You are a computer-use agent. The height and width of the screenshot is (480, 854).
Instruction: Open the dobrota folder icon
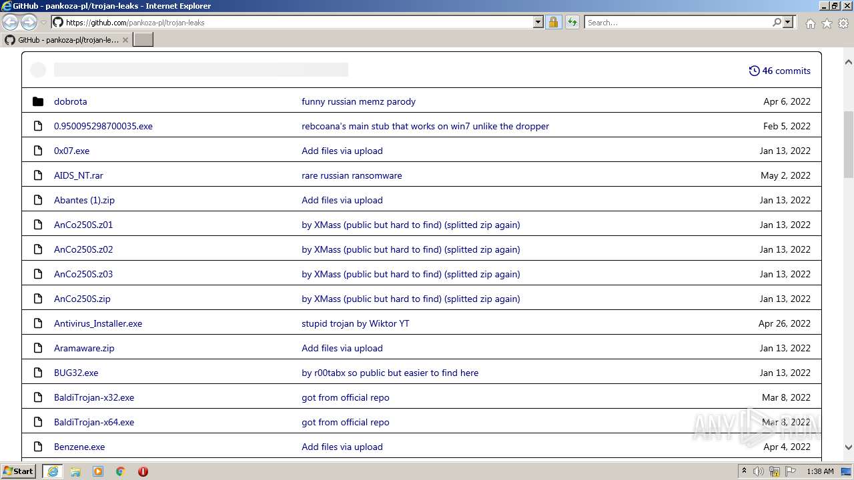38,101
